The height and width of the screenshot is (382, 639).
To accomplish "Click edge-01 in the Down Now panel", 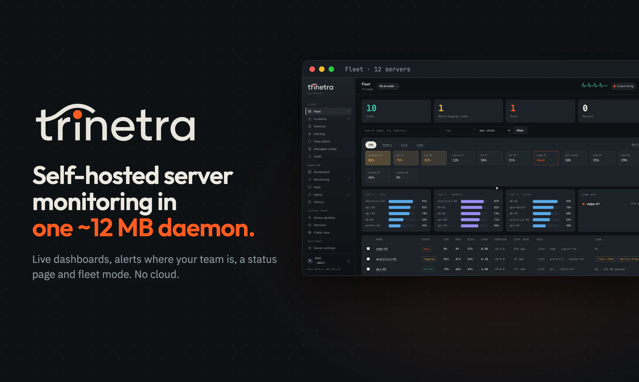I will point(593,204).
